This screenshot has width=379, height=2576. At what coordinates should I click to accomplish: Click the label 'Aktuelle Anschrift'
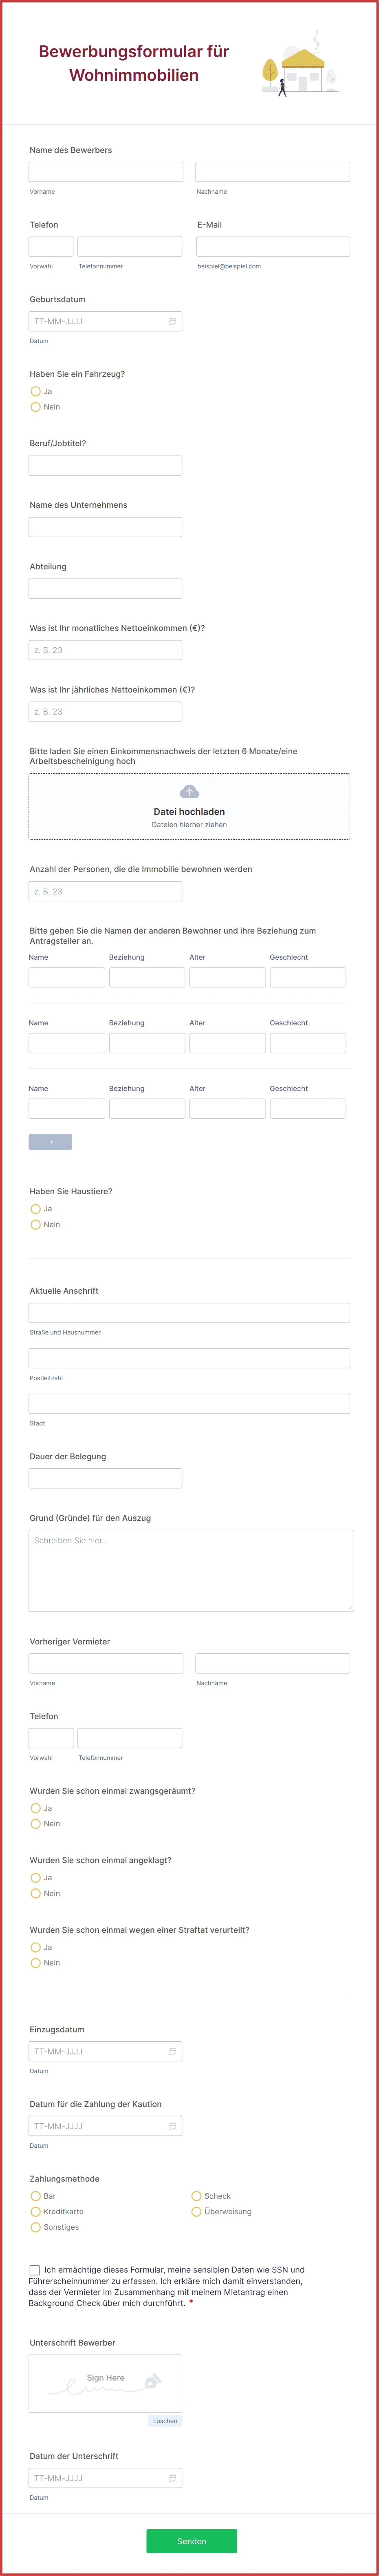64,1291
